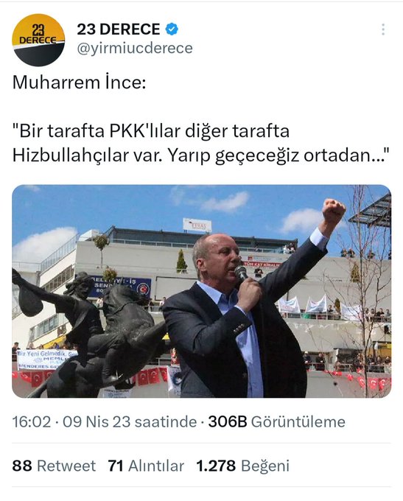Show the 1.278 Beğeni likes list

point(242,466)
